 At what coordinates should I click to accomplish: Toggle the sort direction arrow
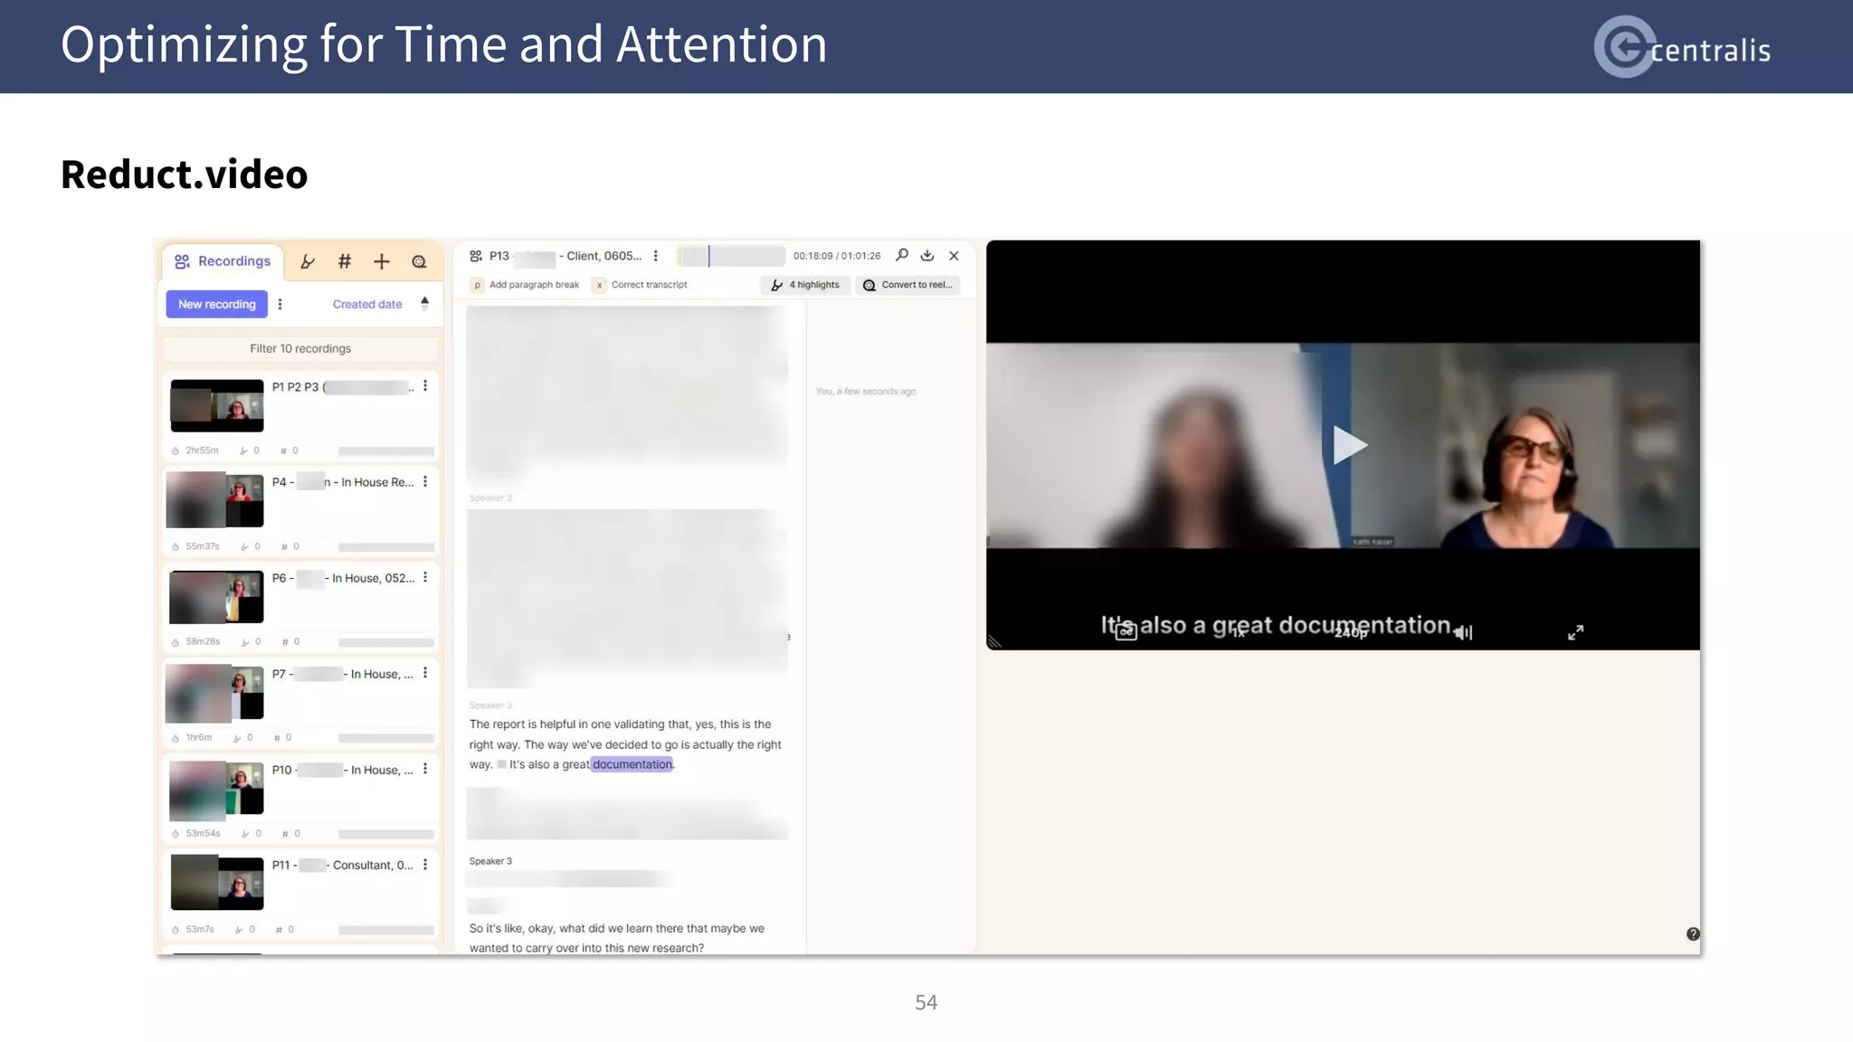click(x=424, y=303)
